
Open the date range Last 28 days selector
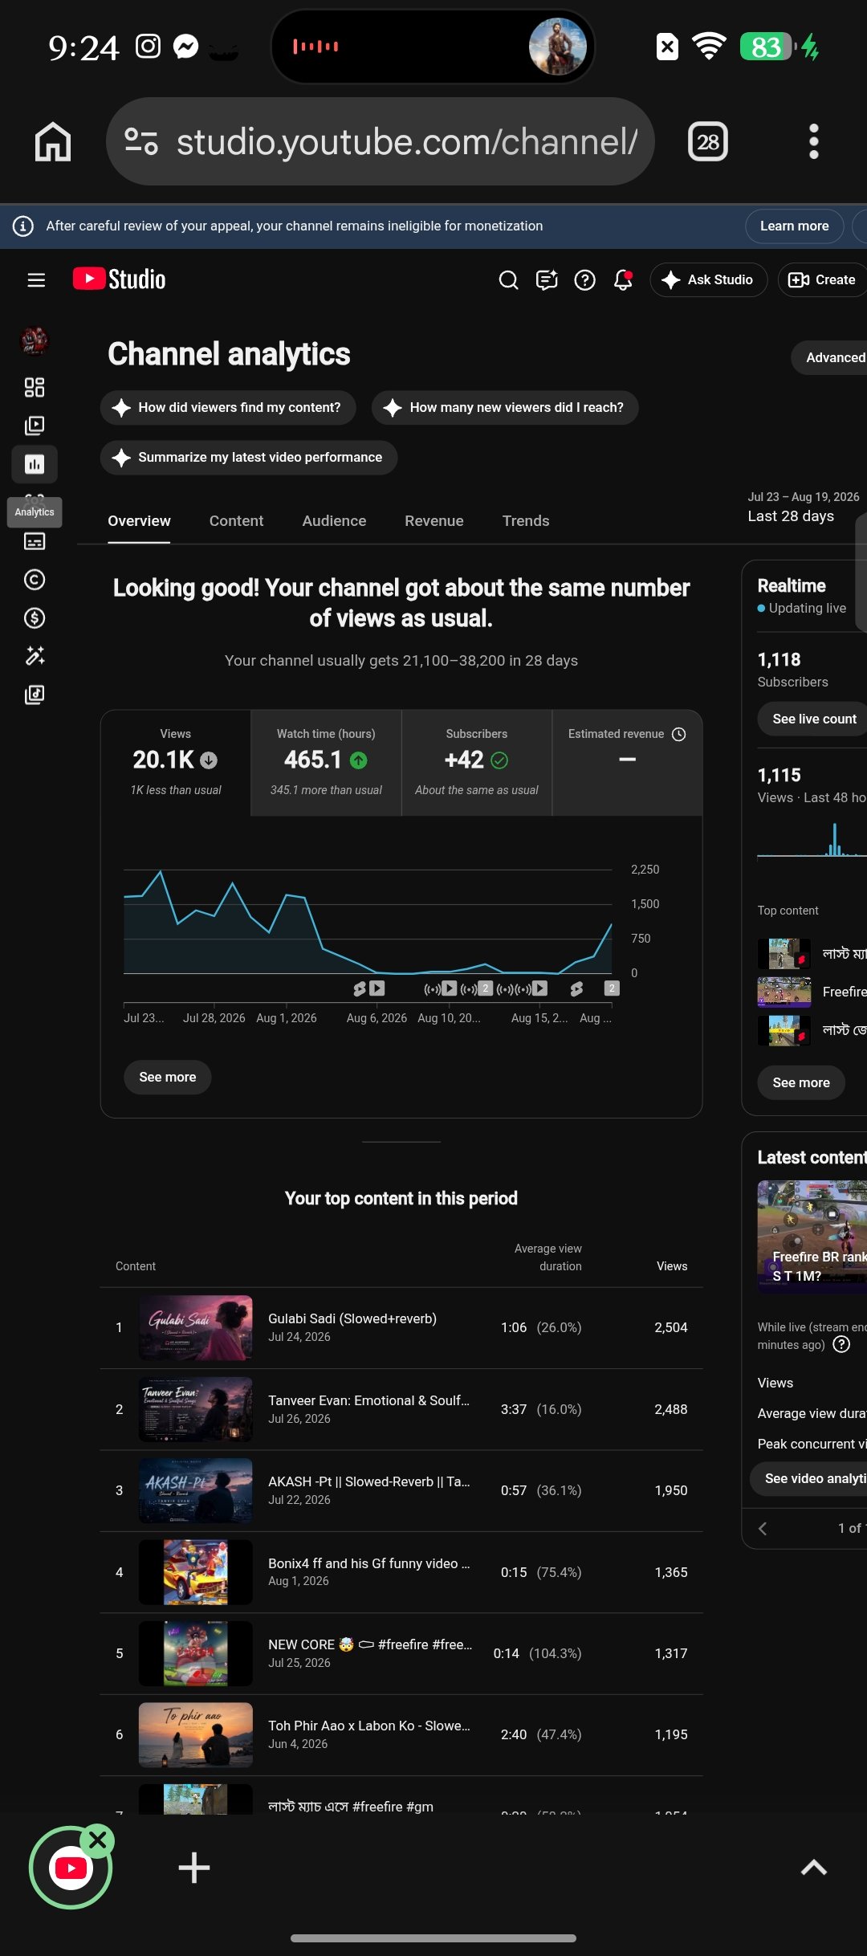click(803, 507)
